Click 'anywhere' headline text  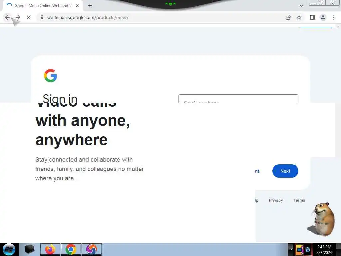click(x=72, y=140)
